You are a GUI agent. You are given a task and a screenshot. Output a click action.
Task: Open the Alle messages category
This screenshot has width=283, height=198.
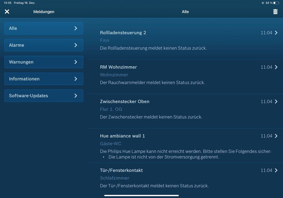[x=44, y=28]
